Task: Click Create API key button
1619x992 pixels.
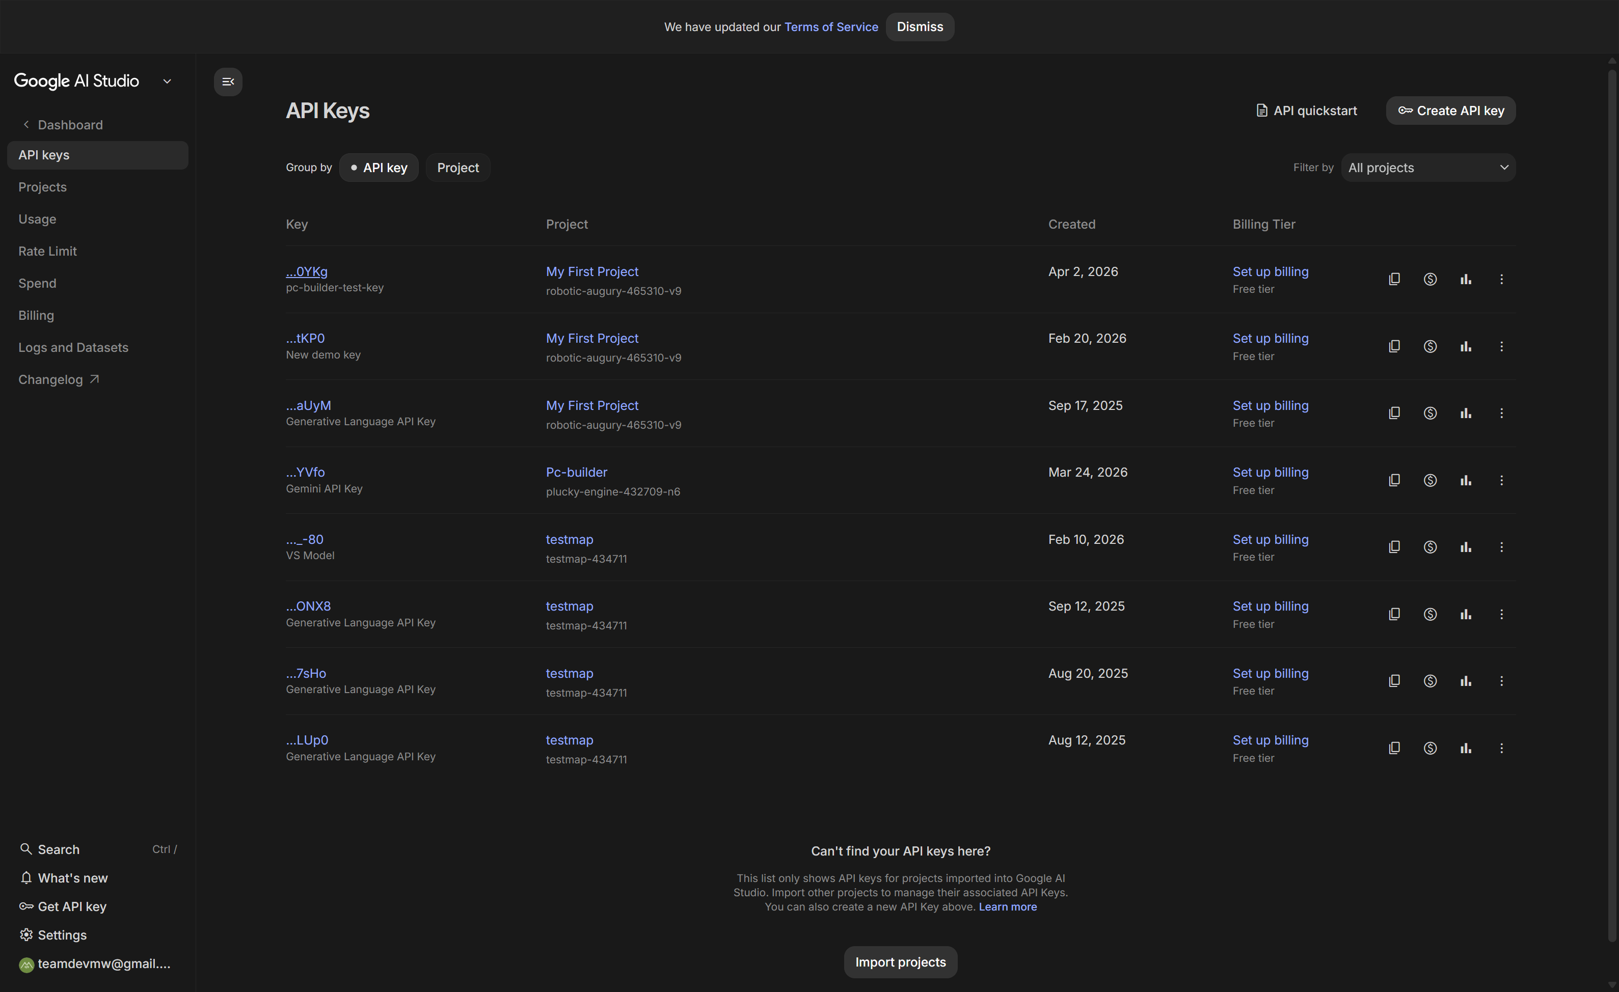Action: click(x=1451, y=111)
